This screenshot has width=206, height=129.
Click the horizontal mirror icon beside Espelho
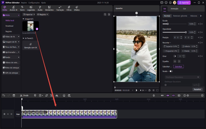tap(175, 61)
